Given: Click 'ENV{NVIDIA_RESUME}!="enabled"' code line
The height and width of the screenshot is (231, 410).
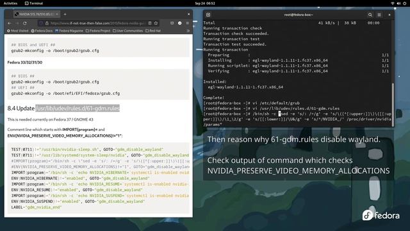Looking at the screenshot, I should point(77,190).
